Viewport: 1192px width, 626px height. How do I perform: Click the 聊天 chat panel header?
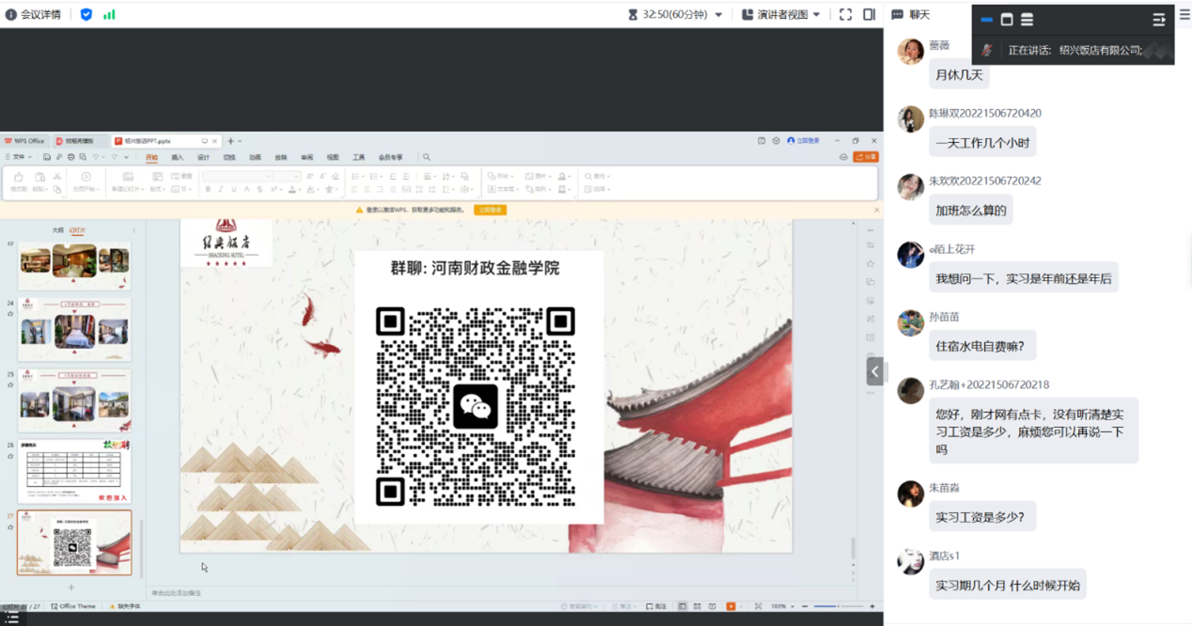coord(911,14)
